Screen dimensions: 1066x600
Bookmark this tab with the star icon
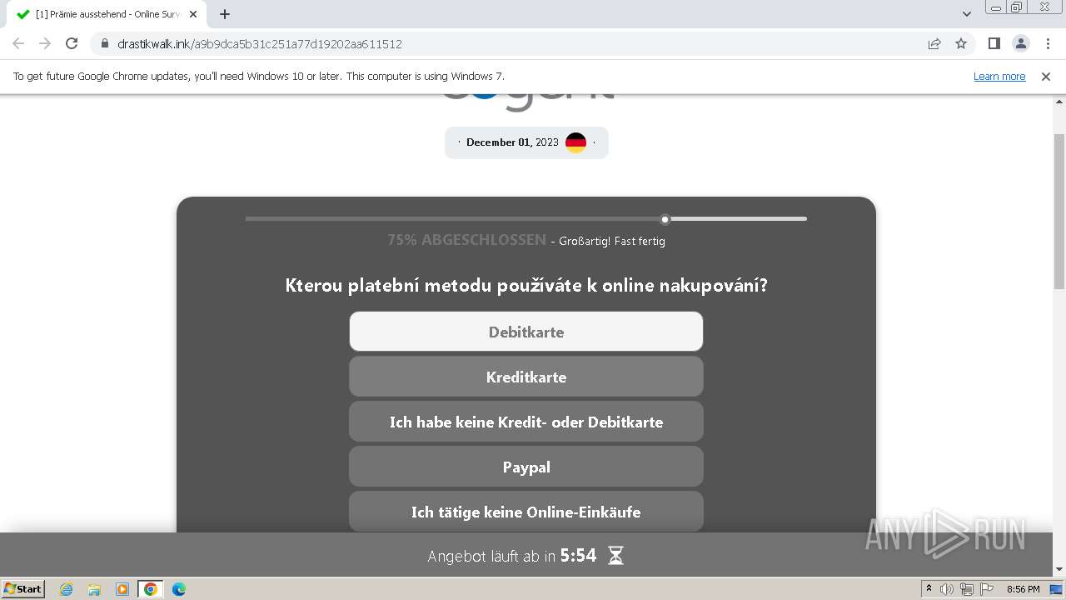[x=961, y=44]
